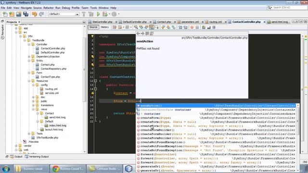This screenshot has width=308, height=173.
Task: Collapse code fold at line 12
Action: pyautogui.click(x=96, y=81)
